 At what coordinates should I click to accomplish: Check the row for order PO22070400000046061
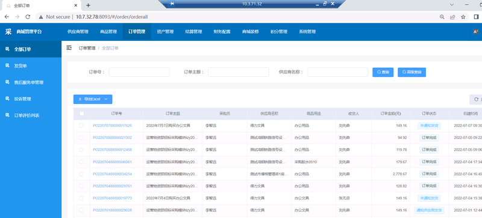(81, 162)
